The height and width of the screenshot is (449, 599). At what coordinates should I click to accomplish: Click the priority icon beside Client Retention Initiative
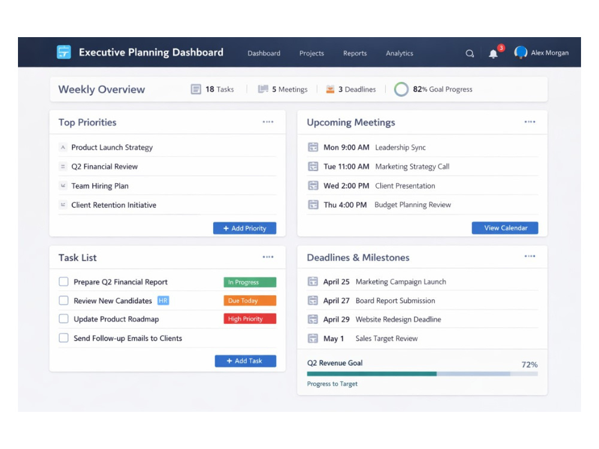[63, 205]
